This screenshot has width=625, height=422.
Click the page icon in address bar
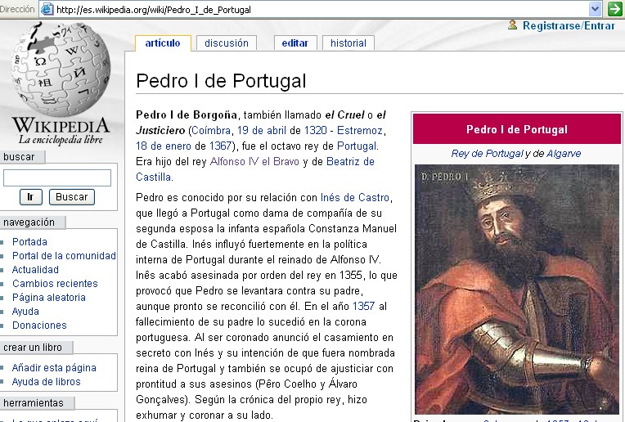pos(47,9)
